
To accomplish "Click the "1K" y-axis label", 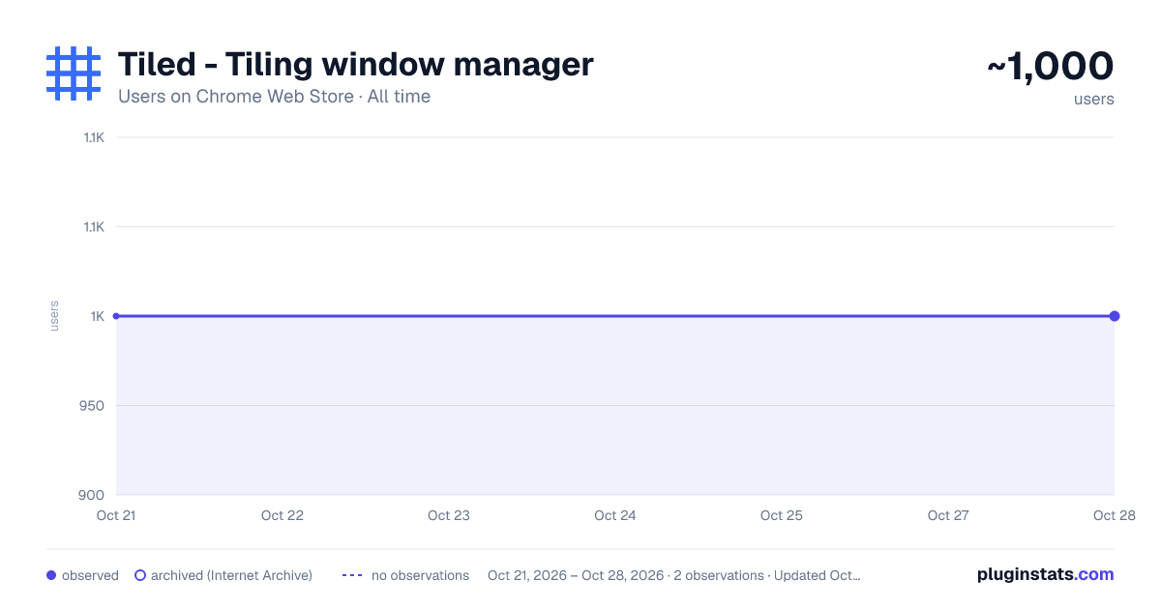I will click(98, 316).
